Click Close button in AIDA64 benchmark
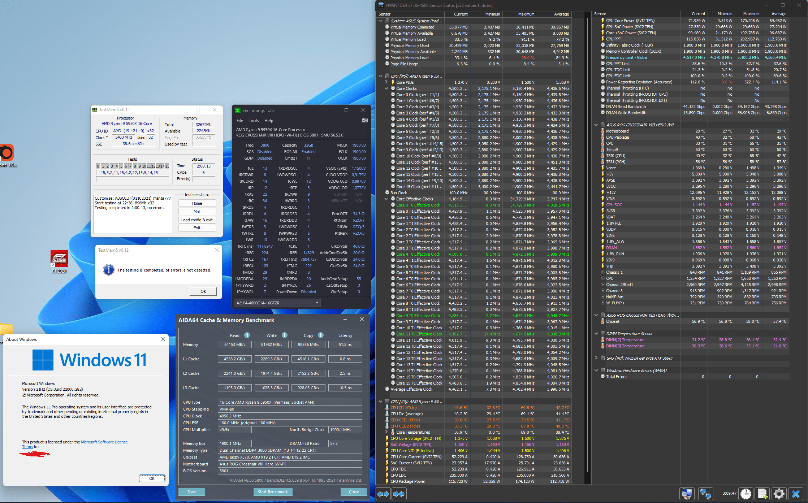Screen dimensions: 808x503 click(354, 492)
